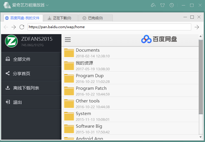Click the browser back arrow
205x142 pixels.
pos(6,27)
